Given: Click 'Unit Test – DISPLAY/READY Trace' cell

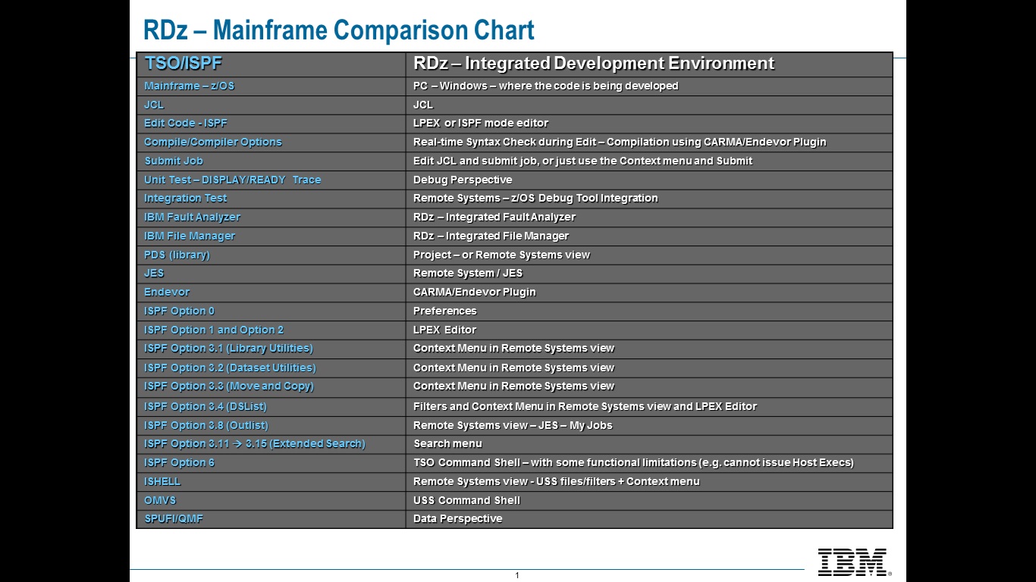Looking at the screenshot, I should pos(272,180).
